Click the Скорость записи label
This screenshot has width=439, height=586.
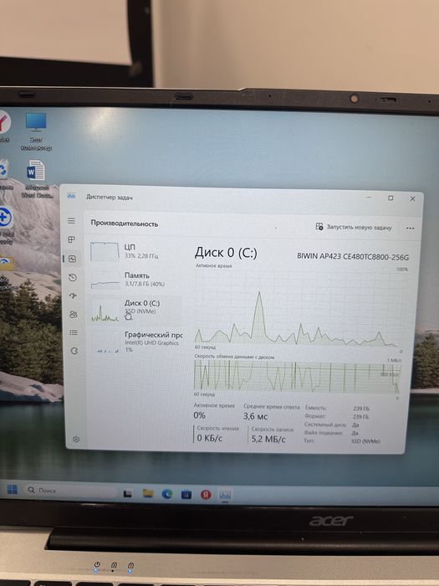click(x=272, y=429)
